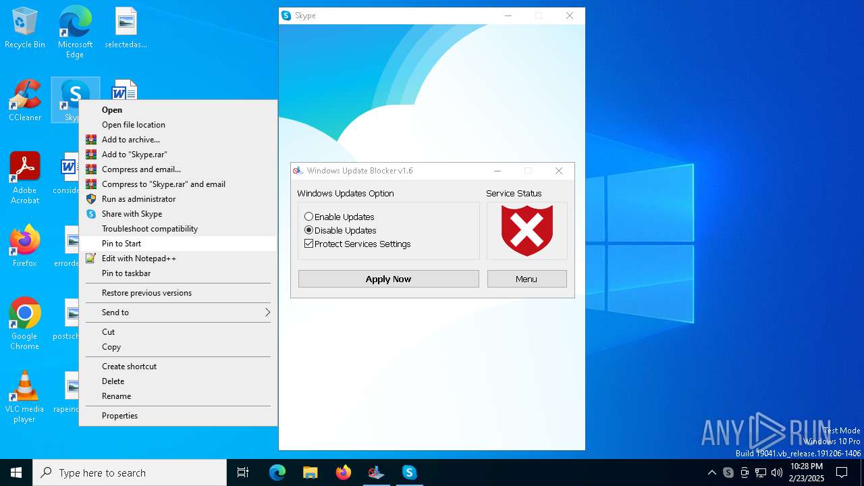Viewport: 864px width, 486px height.
Task: Select Pin to taskbar
Action: coord(178,273)
